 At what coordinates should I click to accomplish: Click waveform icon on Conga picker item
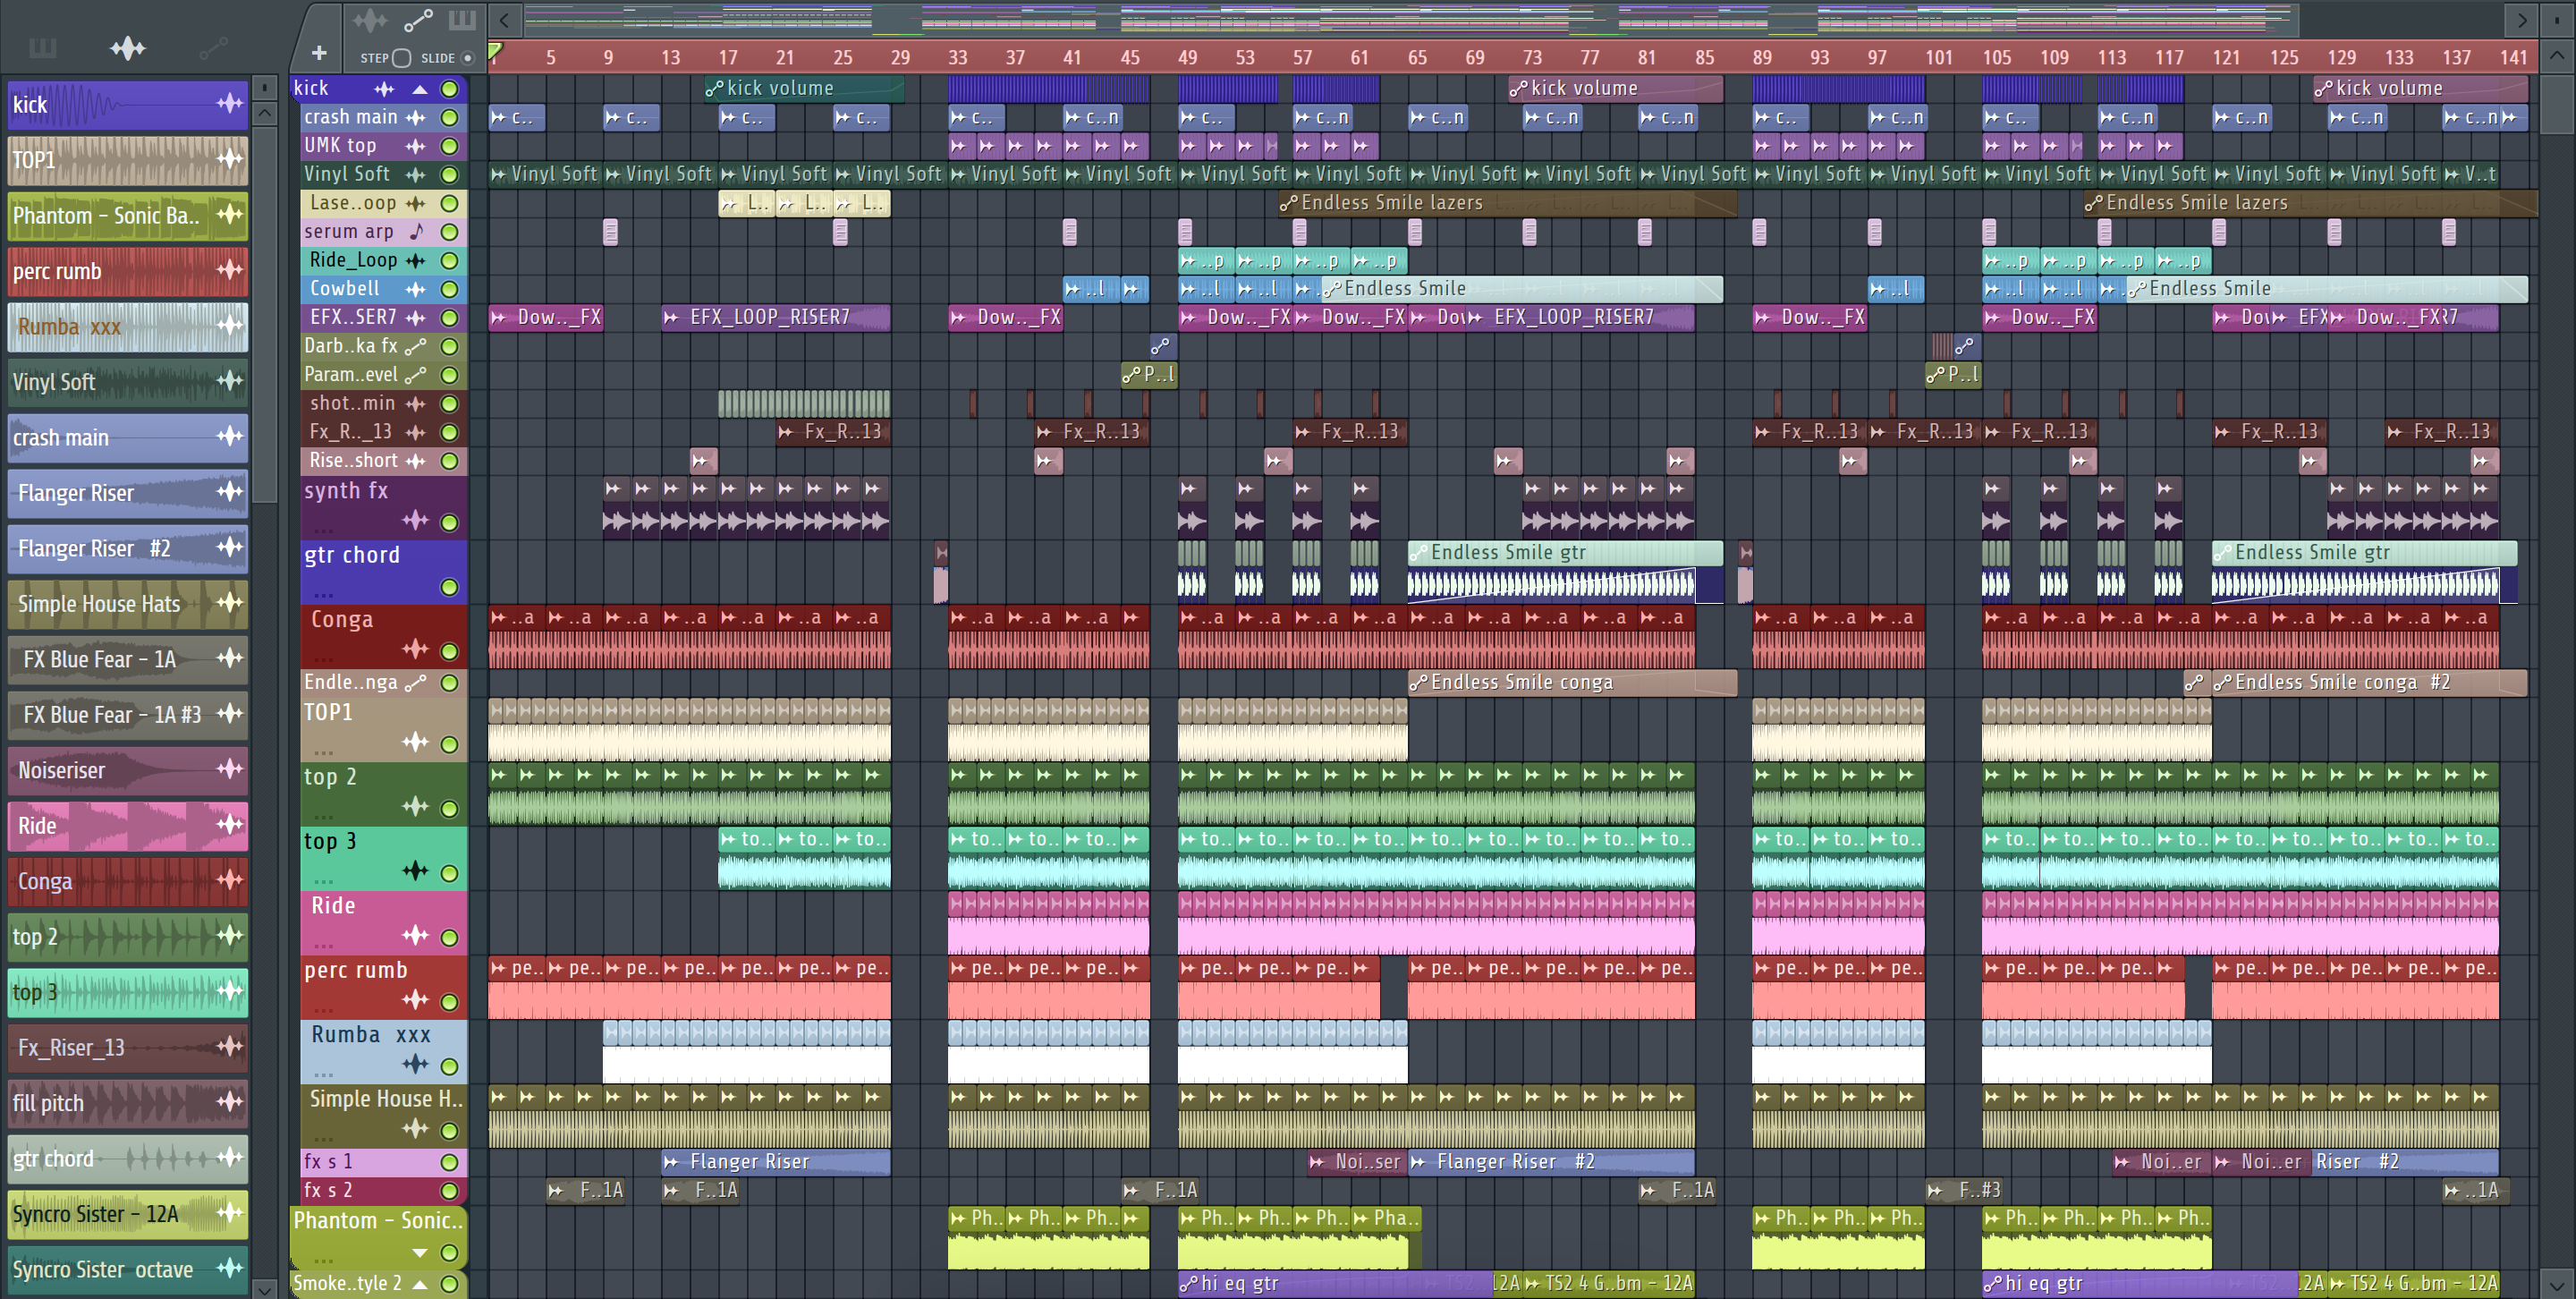pos(230,881)
